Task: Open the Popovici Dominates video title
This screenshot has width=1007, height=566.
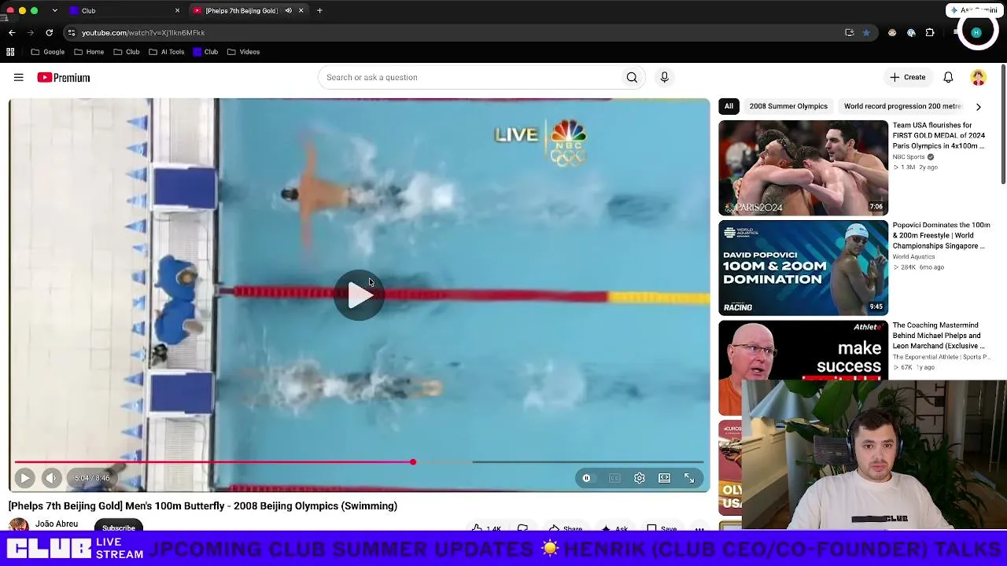Action: pos(941,236)
